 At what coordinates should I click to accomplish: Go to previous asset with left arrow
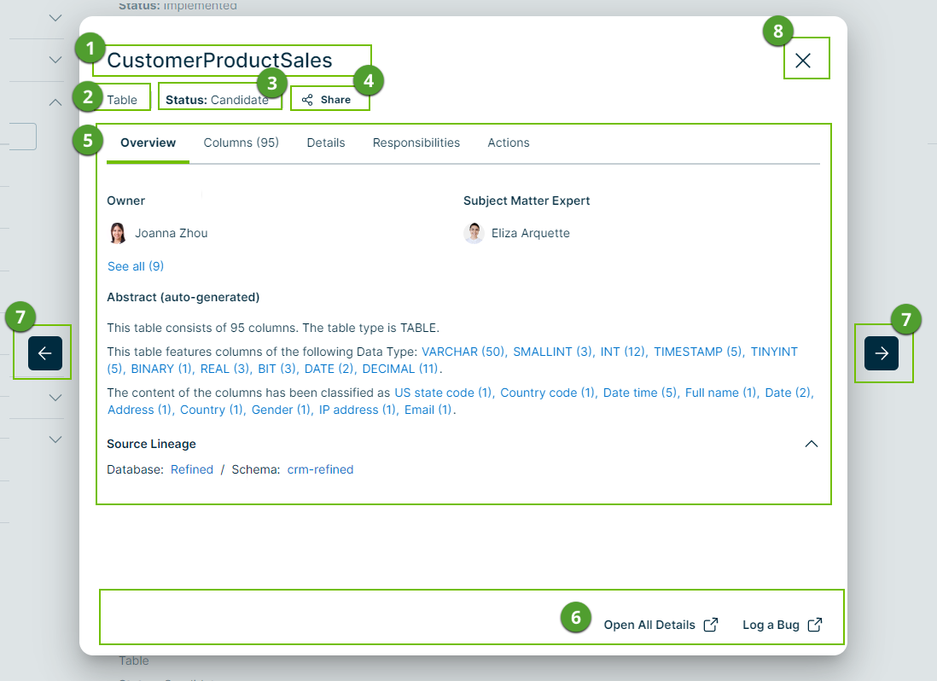(45, 353)
